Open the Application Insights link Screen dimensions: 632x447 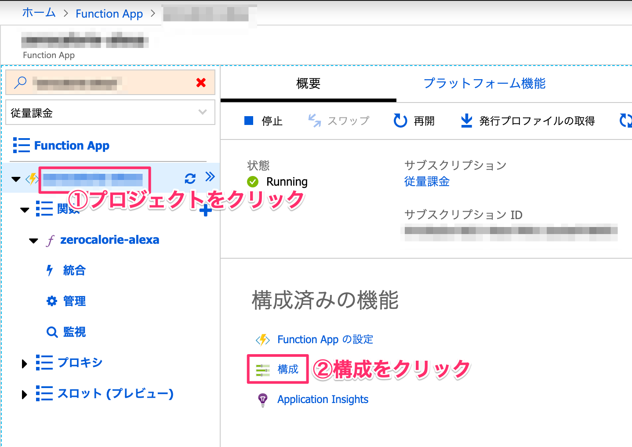[323, 399]
